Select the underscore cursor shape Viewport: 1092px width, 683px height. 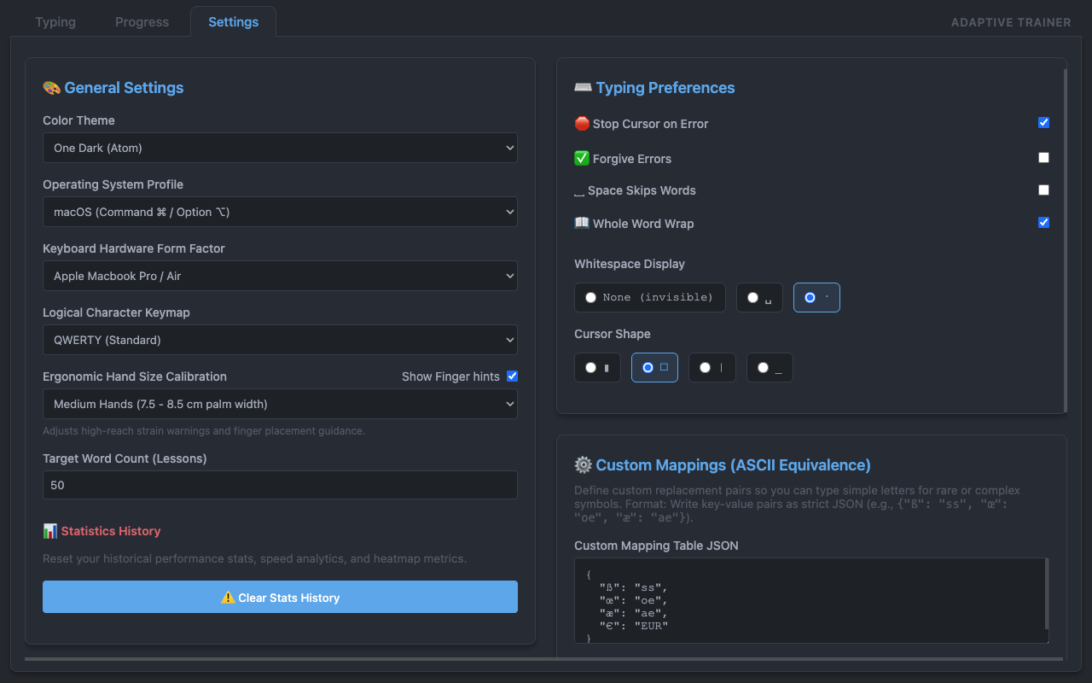click(770, 367)
